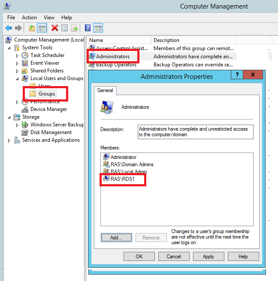The width and height of the screenshot is (278, 281).
Task: Select the 'Backup Operators' group row
Action: [x=162, y=65]
